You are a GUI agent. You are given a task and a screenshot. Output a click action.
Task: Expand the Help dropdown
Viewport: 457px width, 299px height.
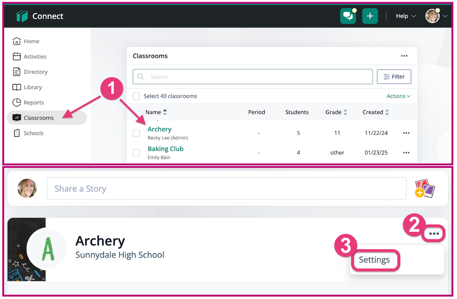point(406,16)
